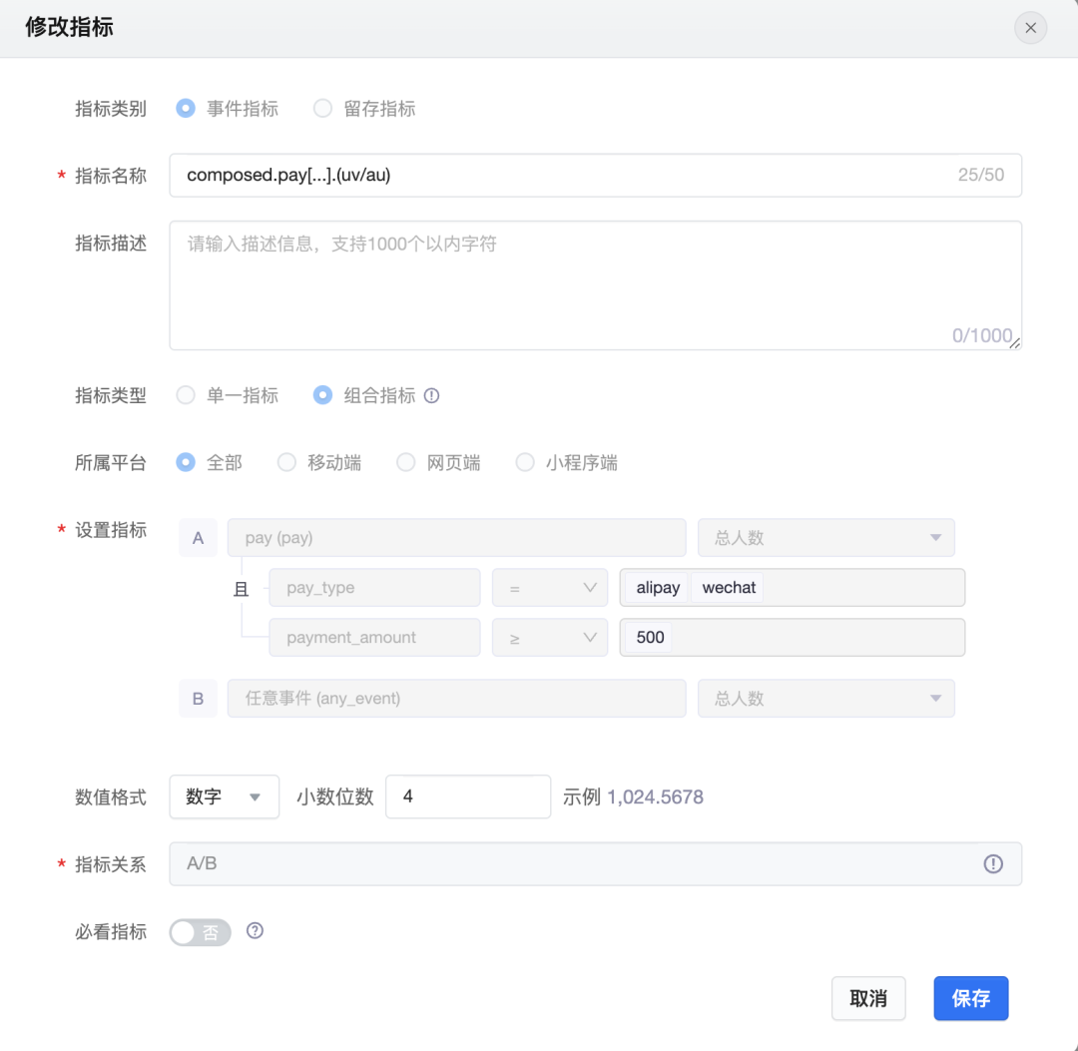Select the 留存指标 radio option

tap(323, 109)
